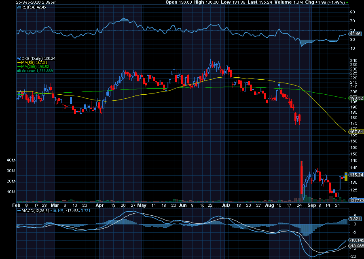364x259 pixels.
Task: Click the 167.81 MA(50) price tag on axis
Action: [x=356, y=132]
